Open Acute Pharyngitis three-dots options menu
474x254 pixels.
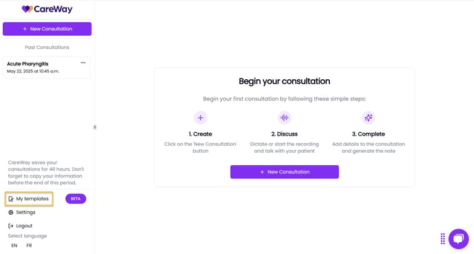(x=83, y=63)
